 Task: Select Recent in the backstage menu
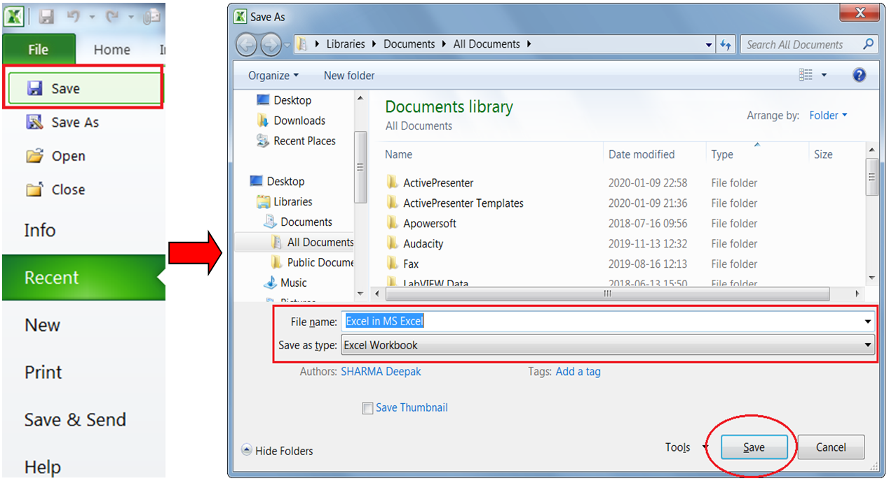coord(83,278)
